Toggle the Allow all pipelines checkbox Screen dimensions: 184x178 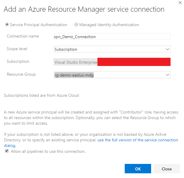[7, 151]
